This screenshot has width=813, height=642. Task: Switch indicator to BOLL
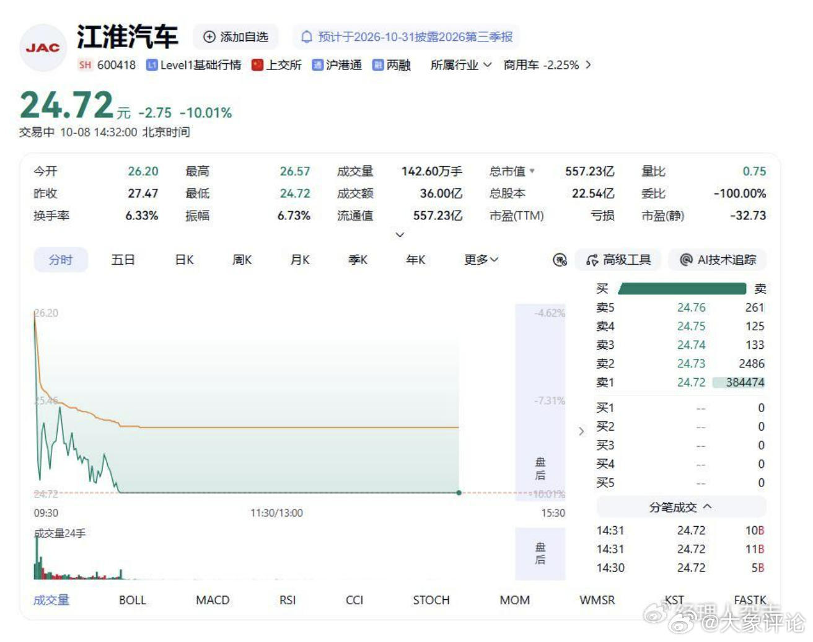pos(133,600)
